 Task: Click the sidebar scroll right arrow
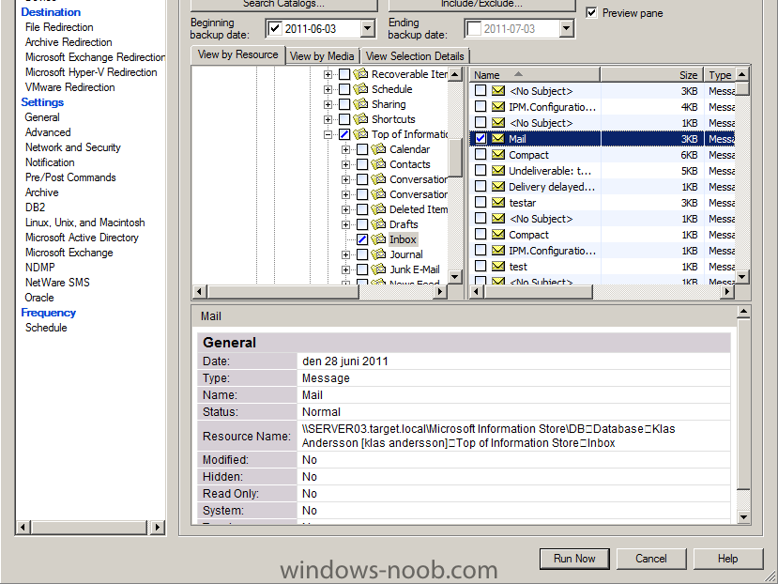click(x=158, y=527)
